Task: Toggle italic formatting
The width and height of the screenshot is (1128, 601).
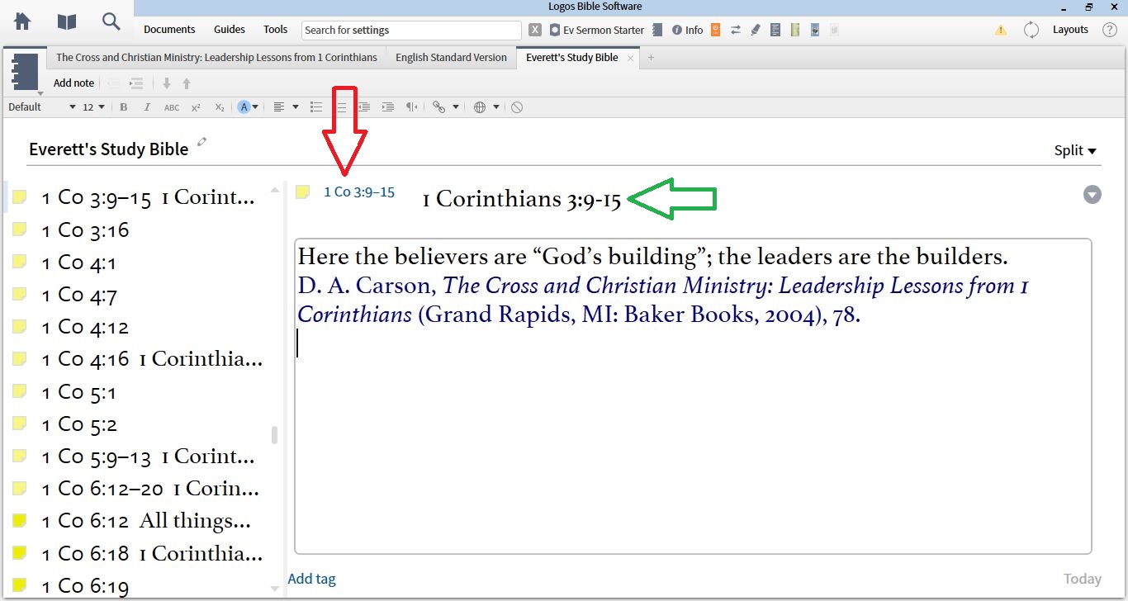Action: [x=147, y=107]
